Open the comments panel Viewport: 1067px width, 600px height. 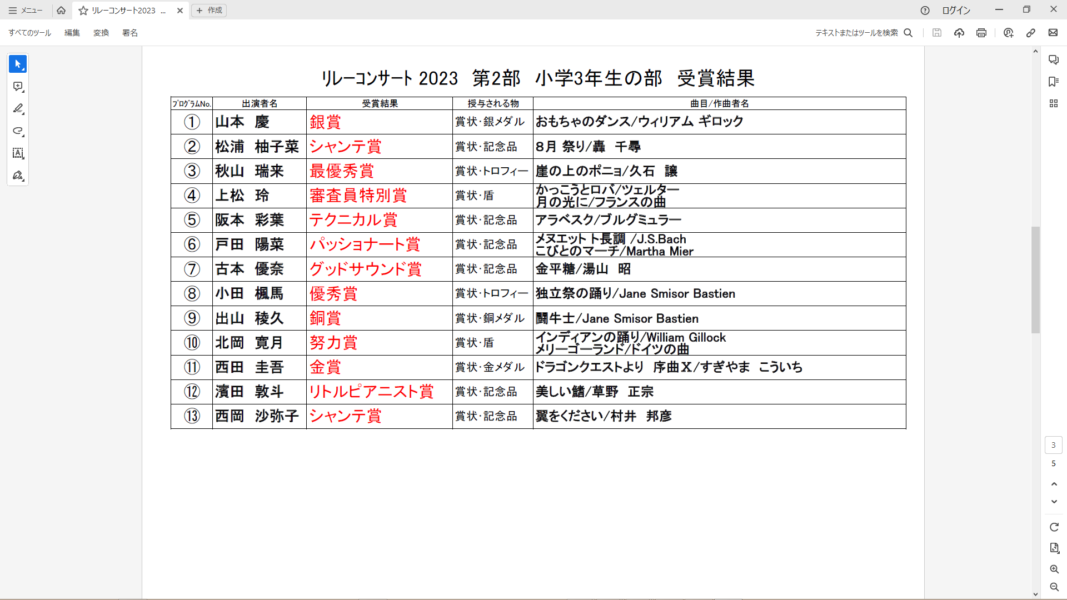[x=1054, y=59]
